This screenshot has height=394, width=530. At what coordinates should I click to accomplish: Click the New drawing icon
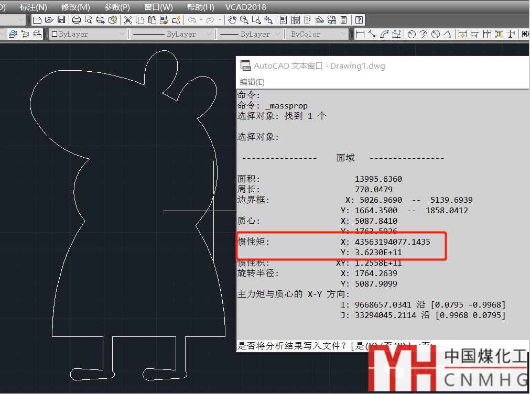(x=37, y=20)
